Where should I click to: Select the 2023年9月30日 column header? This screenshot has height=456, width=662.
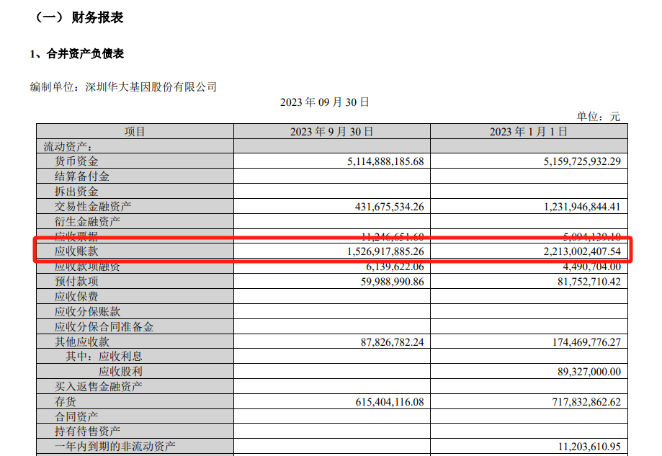coord(331,131)
